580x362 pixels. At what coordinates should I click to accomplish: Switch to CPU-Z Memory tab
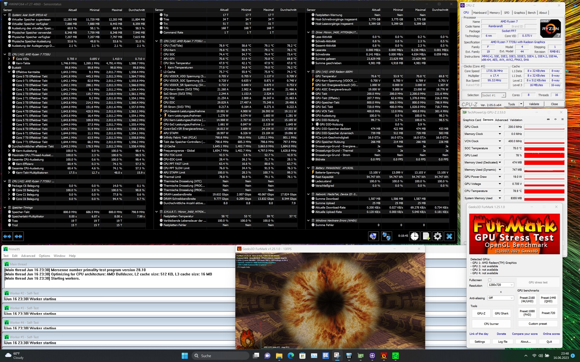coord(495,13)
